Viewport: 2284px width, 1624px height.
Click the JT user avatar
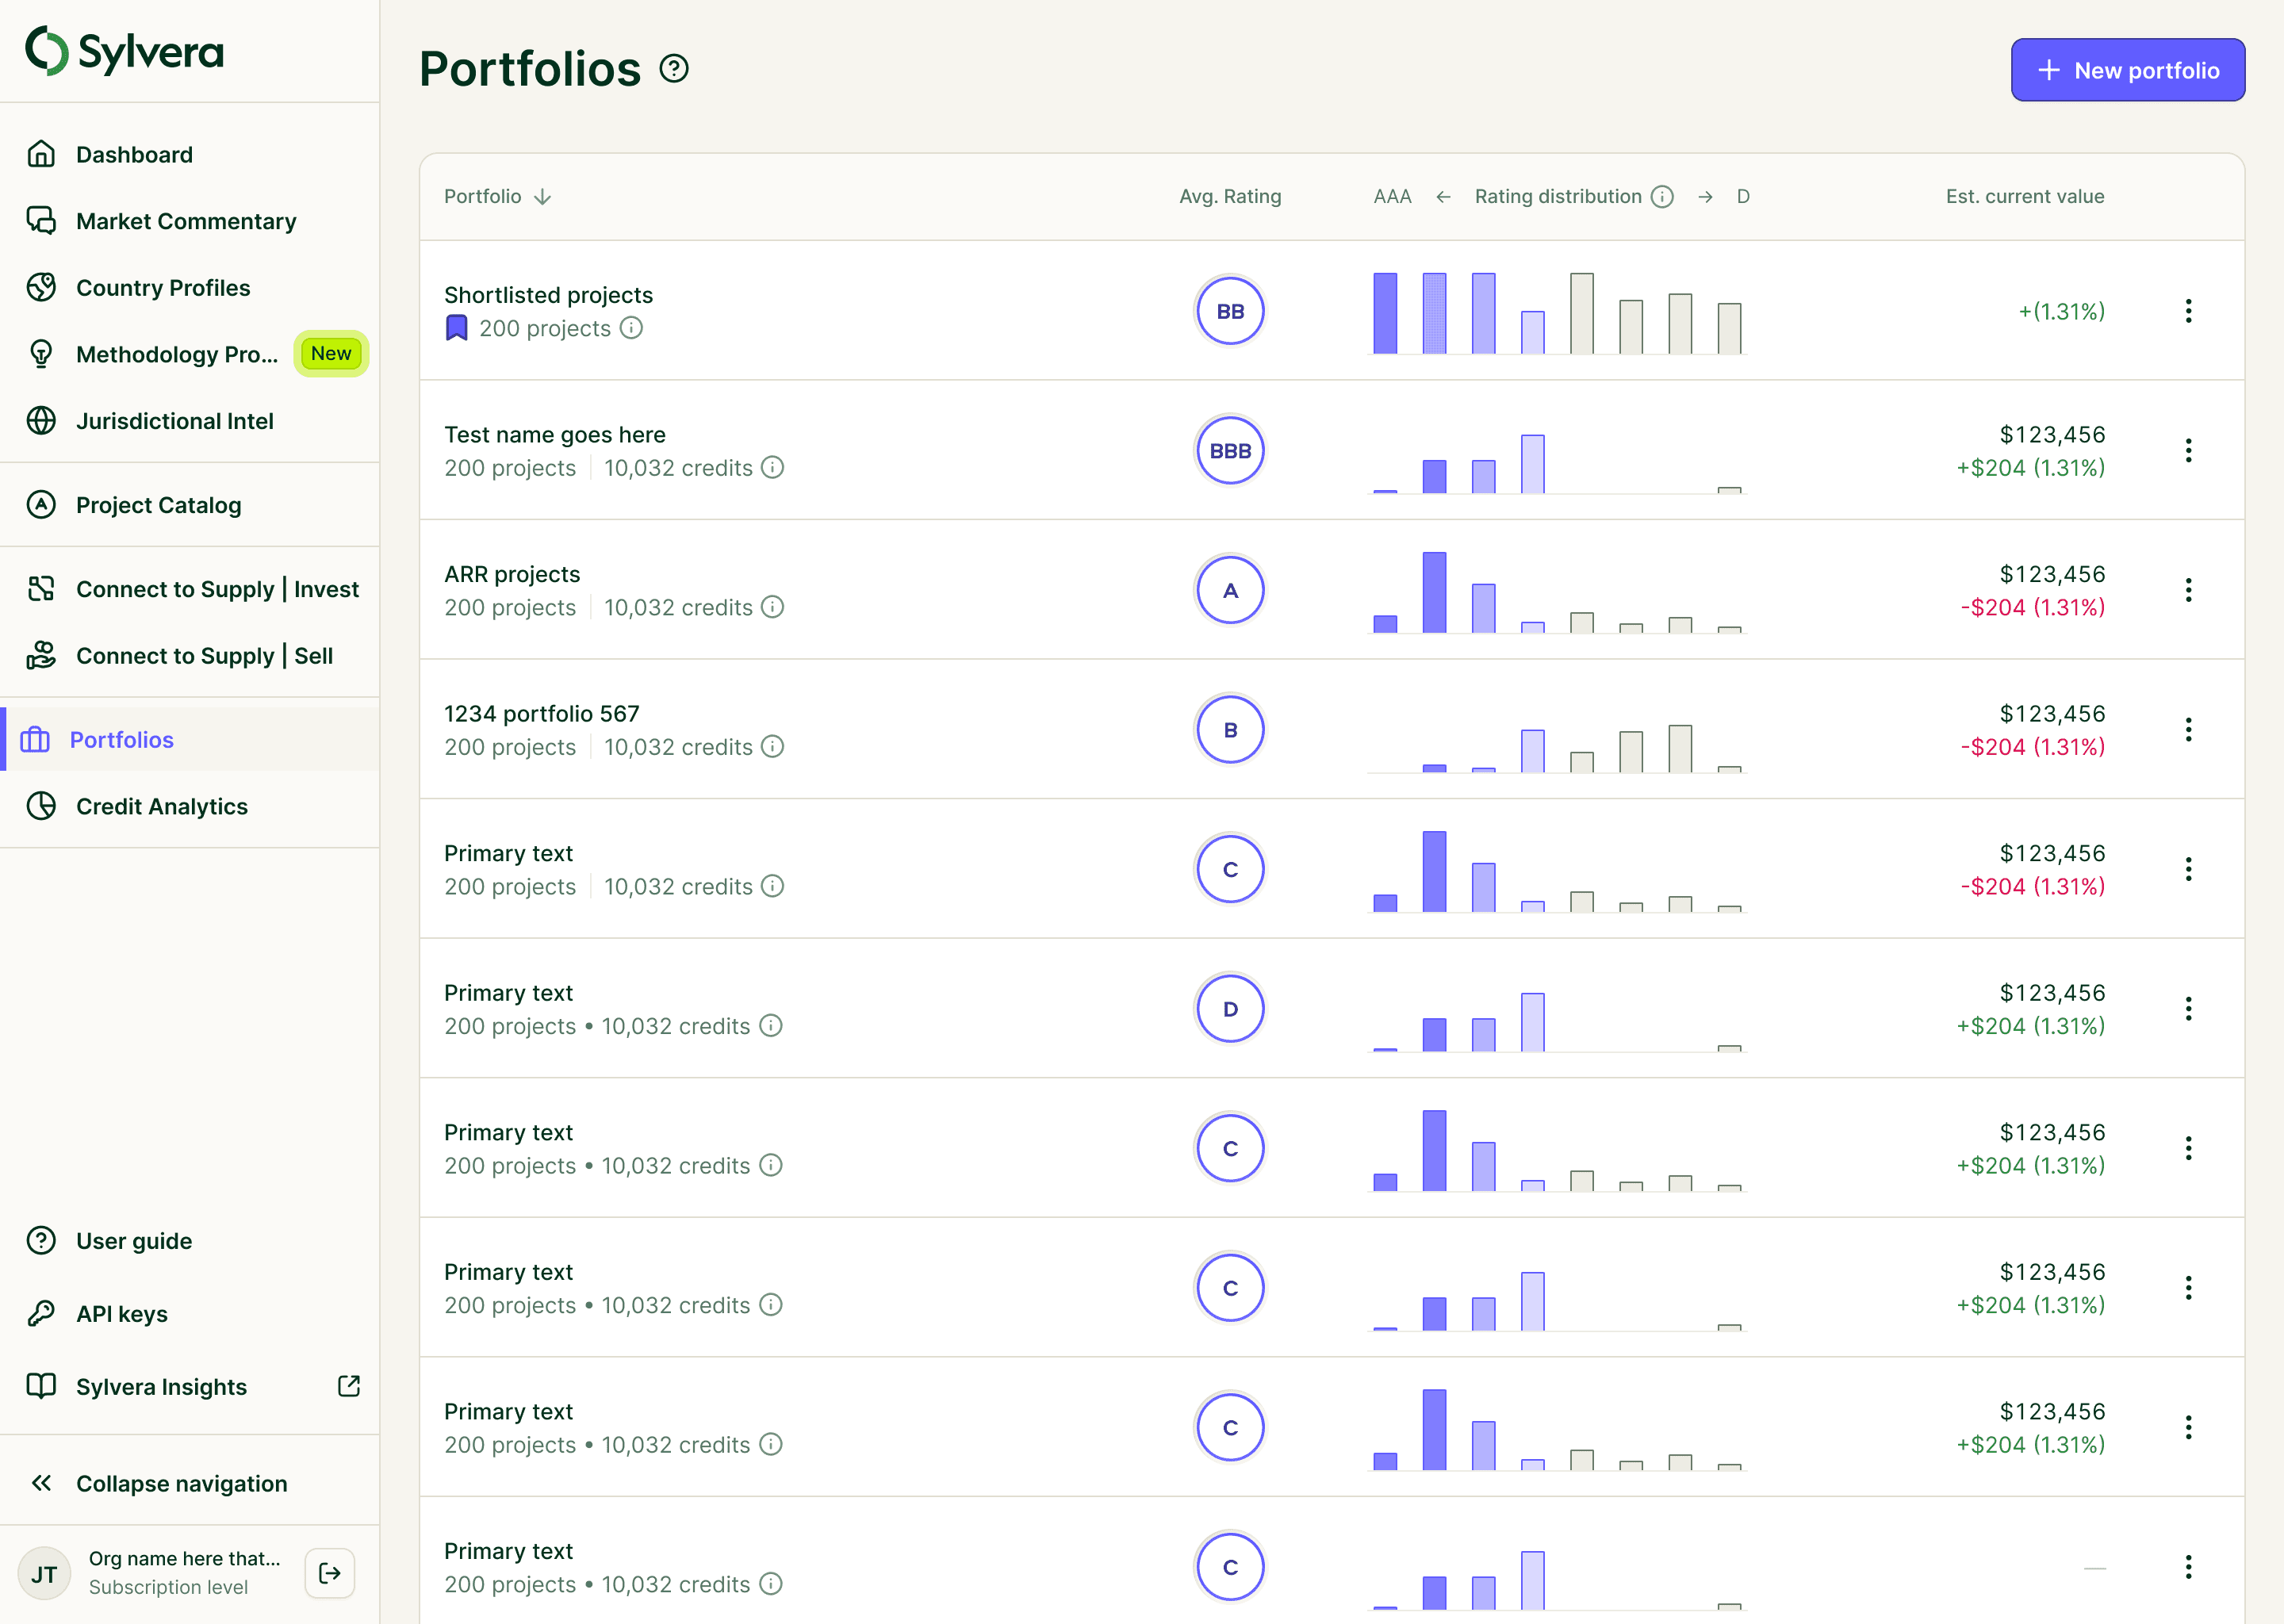[x=44, y=1574]
